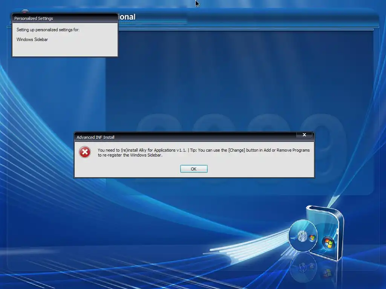Click the 'Windows Sidebar' text in Personalized Settings
The width and height of the screenshot is (386, 289).
[32, 39]
